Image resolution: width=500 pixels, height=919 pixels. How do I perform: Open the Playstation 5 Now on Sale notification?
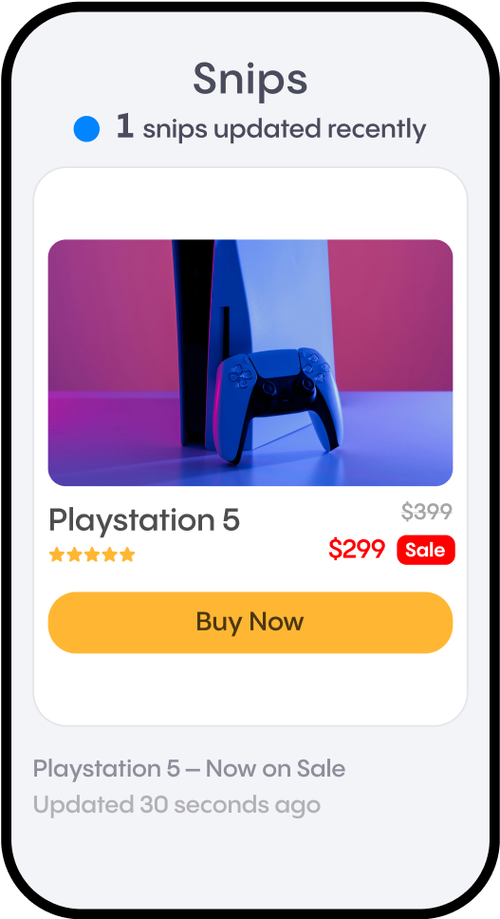click(x=189, y=768)
